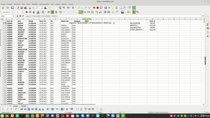Open the font size dropdown
The height and width of the screenshot is (118, 210).
(x=22, y=12)
